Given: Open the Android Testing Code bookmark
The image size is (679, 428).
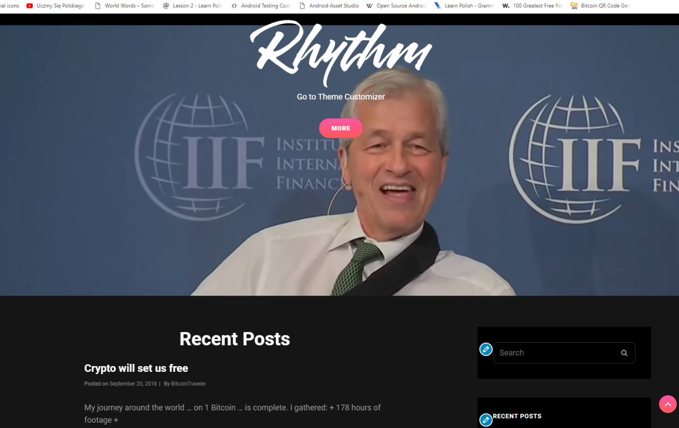Looking at the screenshot, I should tap(261, 6).
